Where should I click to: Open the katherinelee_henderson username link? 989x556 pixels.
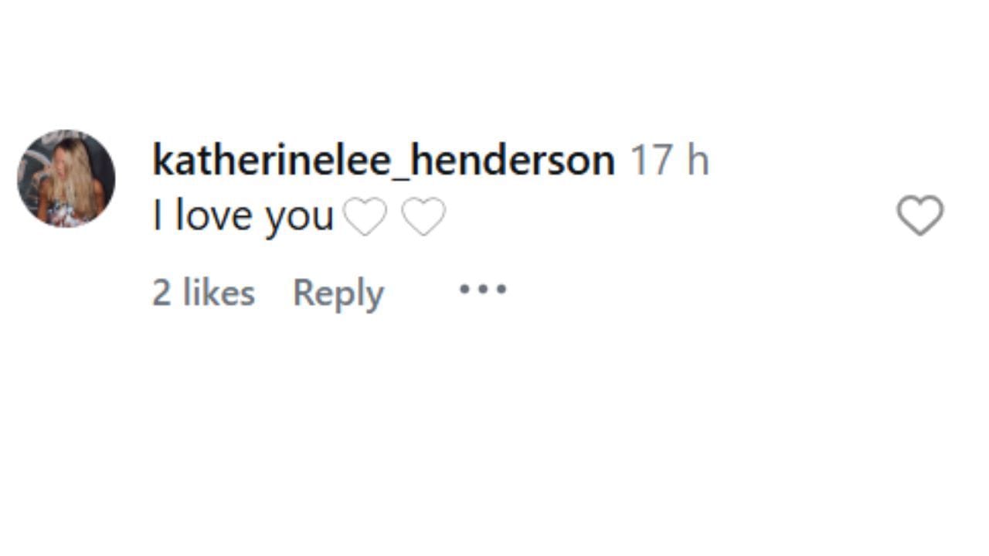point(383,161)
